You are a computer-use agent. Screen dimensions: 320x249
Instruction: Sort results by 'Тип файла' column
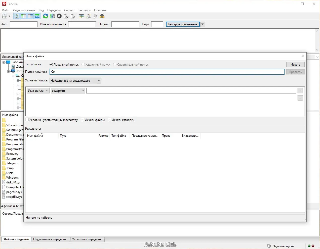120,136
